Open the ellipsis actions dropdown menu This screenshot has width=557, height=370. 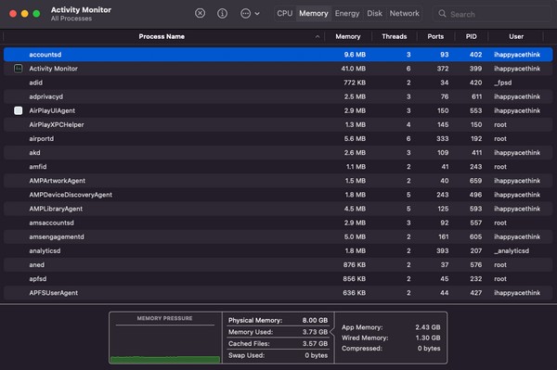(250, 14)
